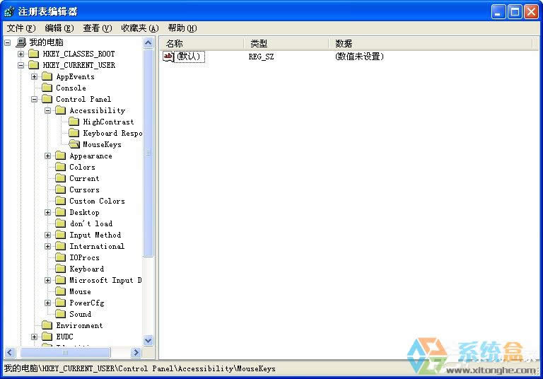Click the HighContrast folder icon
This screenshot has width=543, height=379.
[74, 122]
